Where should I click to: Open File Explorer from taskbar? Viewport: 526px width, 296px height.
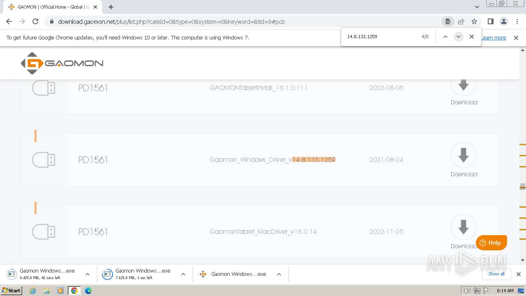coord(46,291)
